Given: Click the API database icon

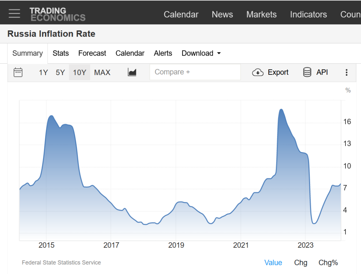Looking at the screenshot, I should tap(307, 72).
